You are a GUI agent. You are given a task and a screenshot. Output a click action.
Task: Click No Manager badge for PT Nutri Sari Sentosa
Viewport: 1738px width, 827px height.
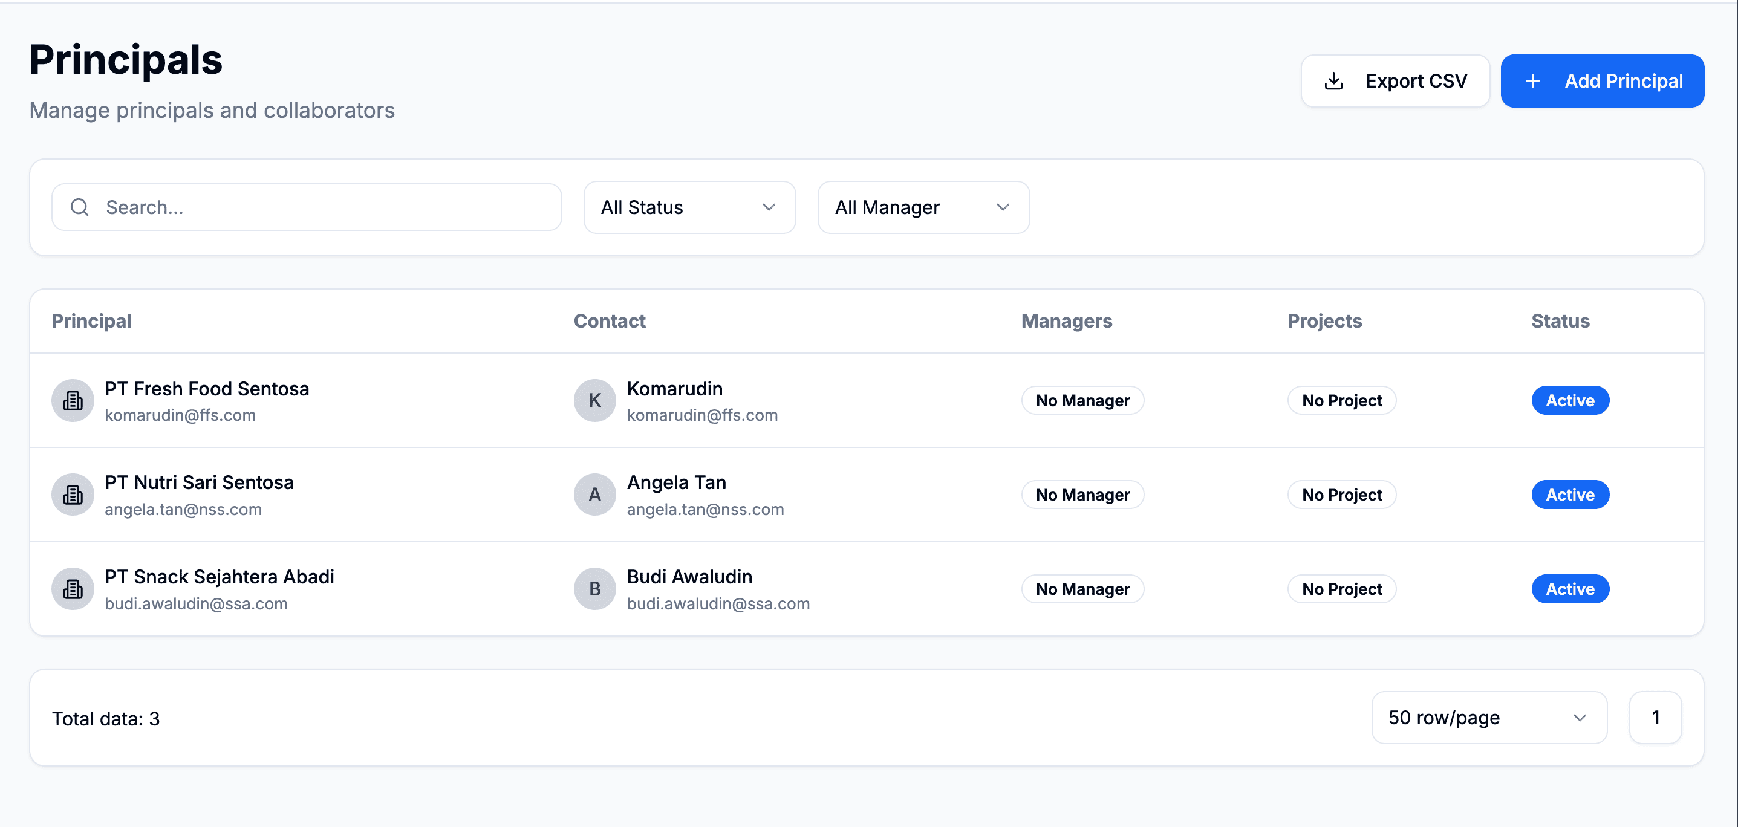pos(1082,495)
